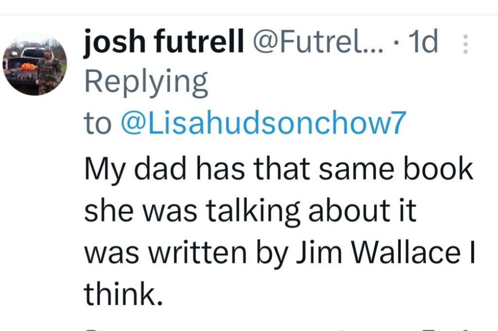
Task: Click the display name josh futrell
Action: pos(164,43)
